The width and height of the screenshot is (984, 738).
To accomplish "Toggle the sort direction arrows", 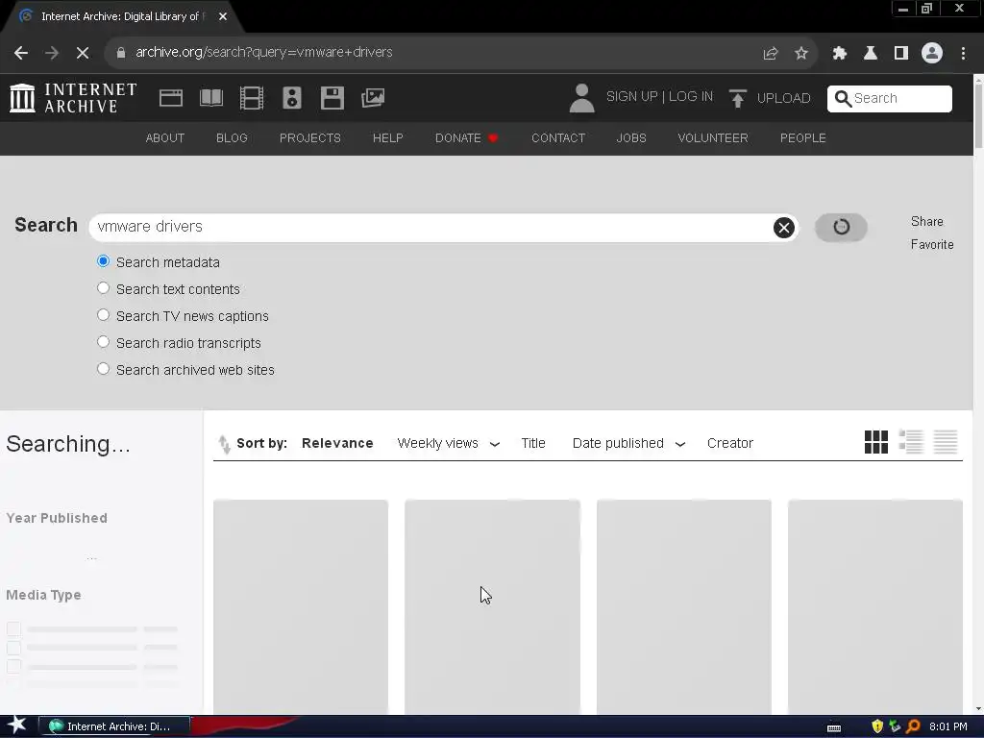I will pyautogui.click(x=224, y=444).
